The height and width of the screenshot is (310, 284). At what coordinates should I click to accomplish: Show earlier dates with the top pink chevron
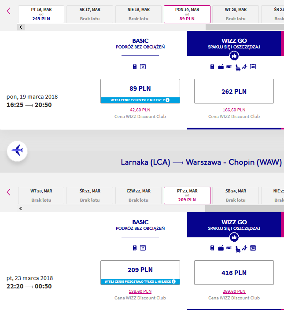coord(8,11)
